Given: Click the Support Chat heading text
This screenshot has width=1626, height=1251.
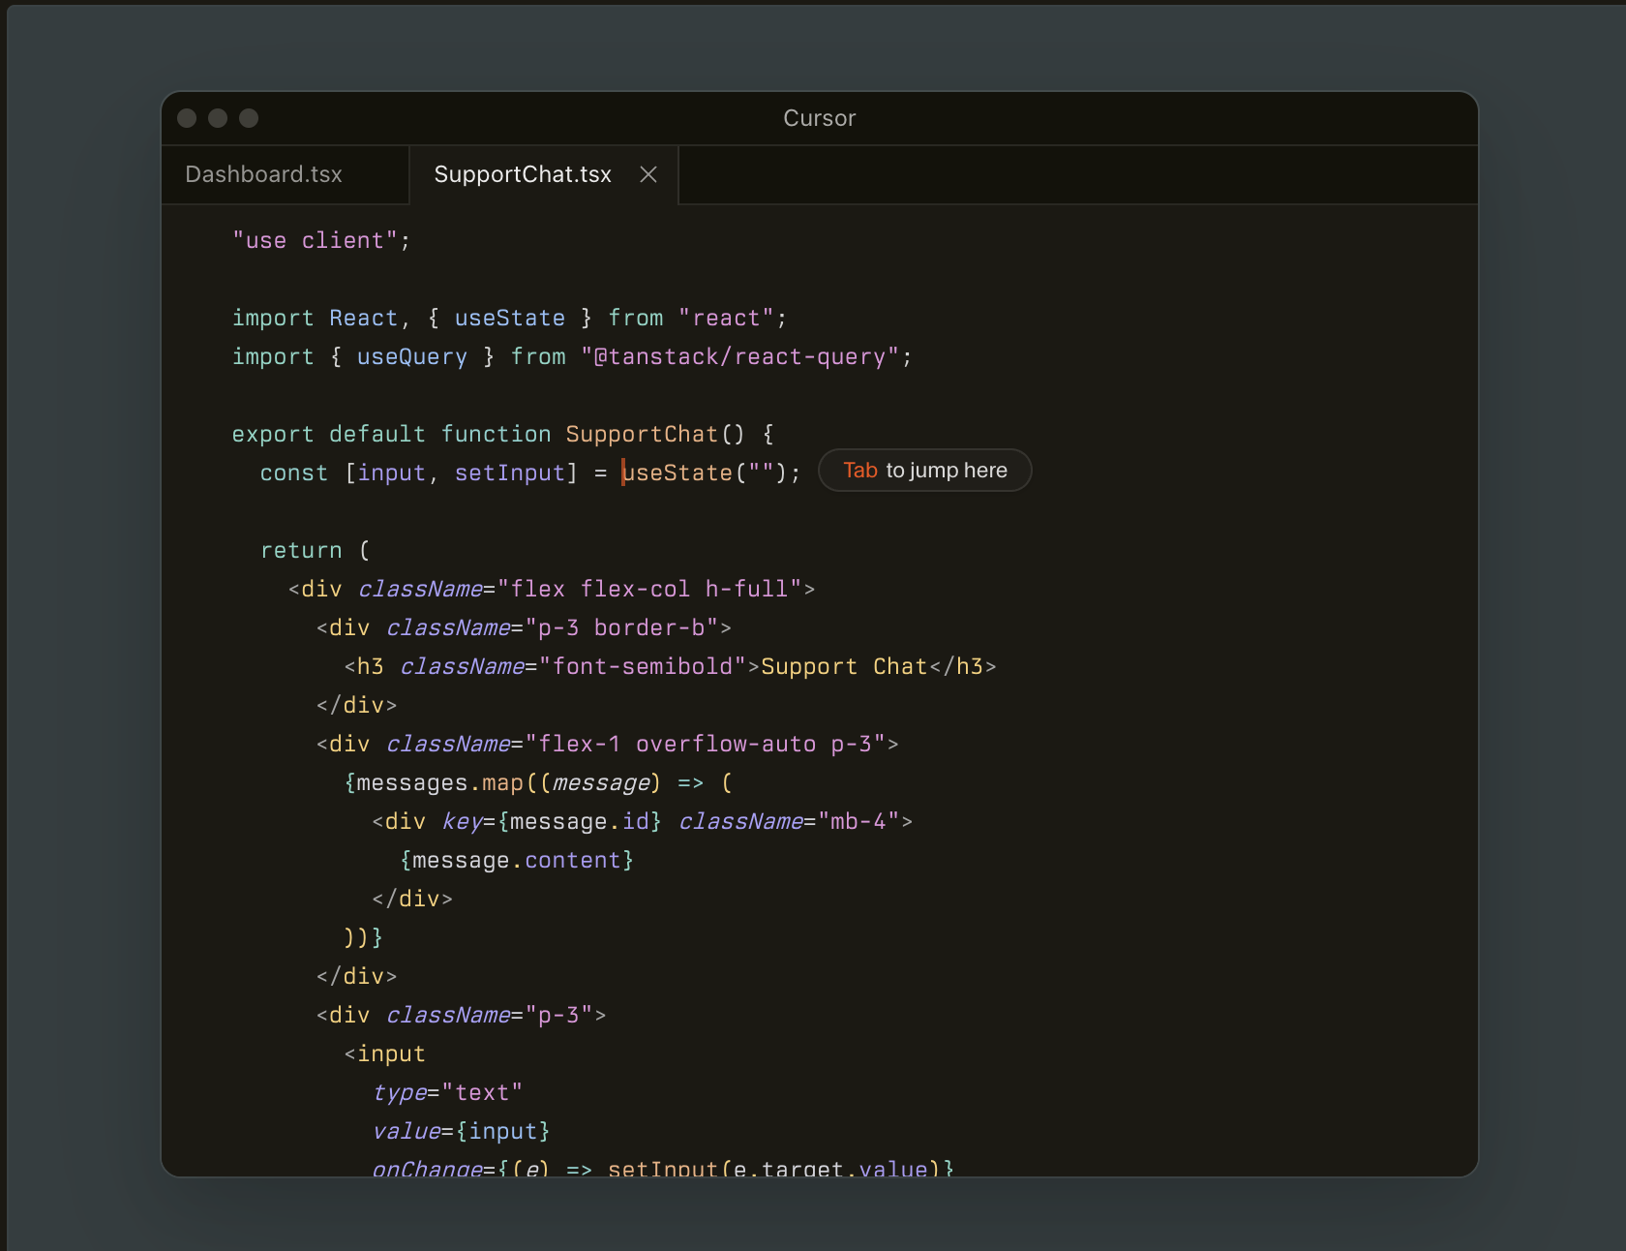Looking at the screenshot, I should (844, 667).
